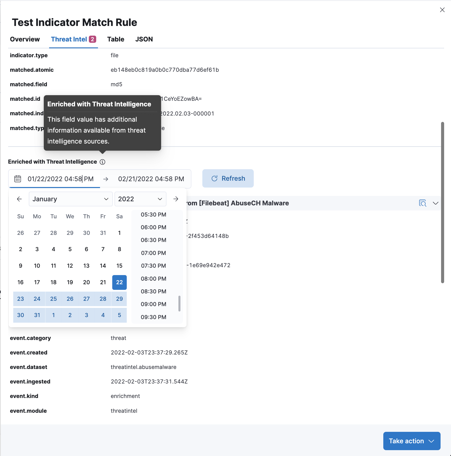Viewport: 451px width, 456px height.
Task: Click the end date 02/21/2022 field
Action: pyautogui.click(x=151, y=179)
